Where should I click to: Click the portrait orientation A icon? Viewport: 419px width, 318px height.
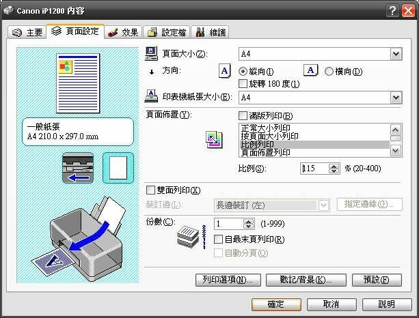[x=224, y=71]
